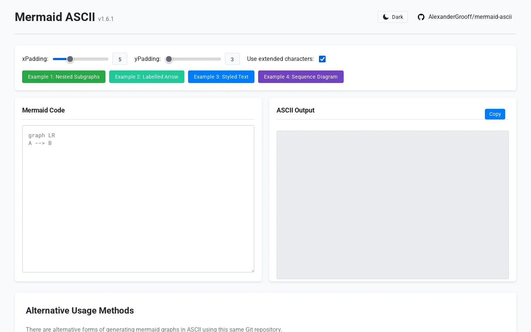Click the v1.6.1 version label

click(x=106, y=19)
